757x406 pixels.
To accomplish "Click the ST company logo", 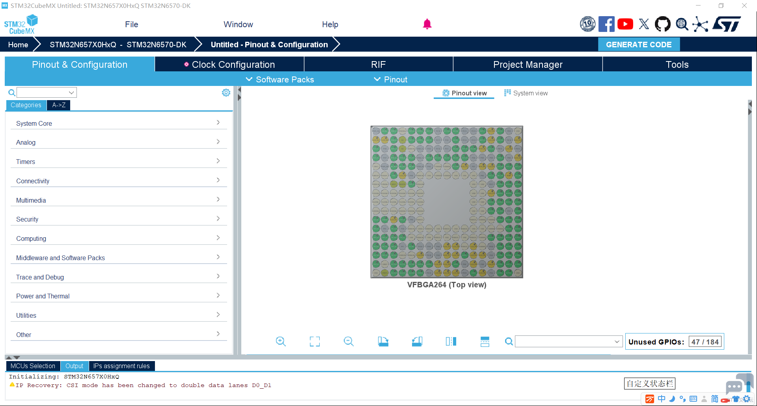I will point(727,24).
